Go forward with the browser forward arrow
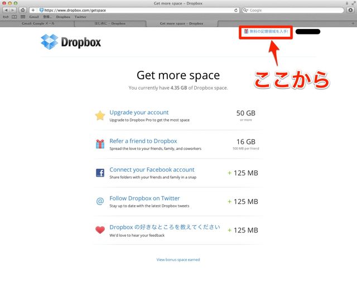Screen dimensions: 357x282 (x=13, y=10)
